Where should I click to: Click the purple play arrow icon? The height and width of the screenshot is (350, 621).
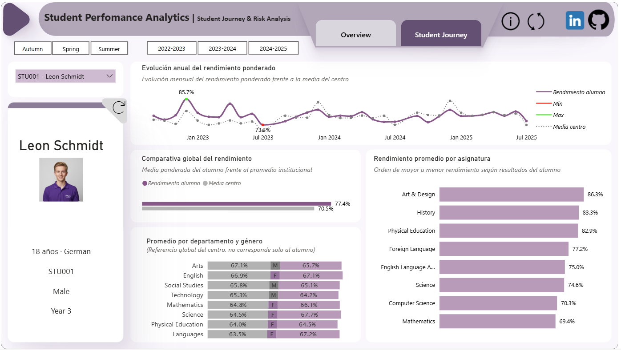(x=16, y=19)
